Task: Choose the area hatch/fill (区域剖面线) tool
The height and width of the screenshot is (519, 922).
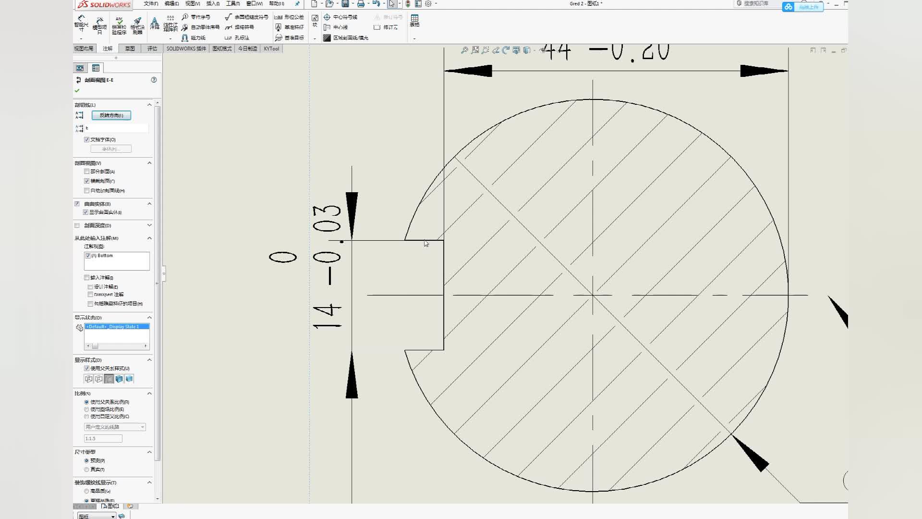Action: click(346, 37)
